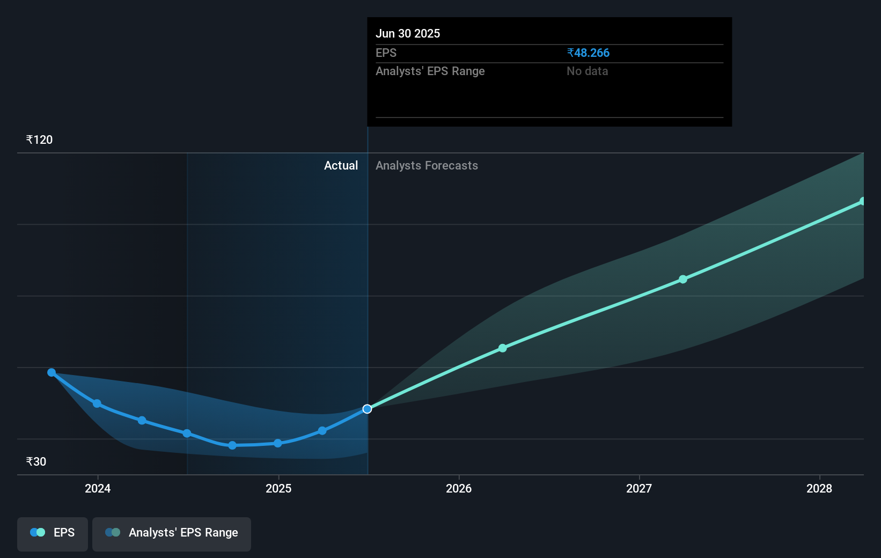Screen dimensions: 881x558
Task: Select the first actual EPS data point
Action: [51, 372]
